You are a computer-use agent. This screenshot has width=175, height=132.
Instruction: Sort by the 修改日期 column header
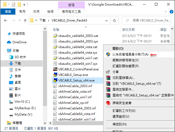click(139, 30)
